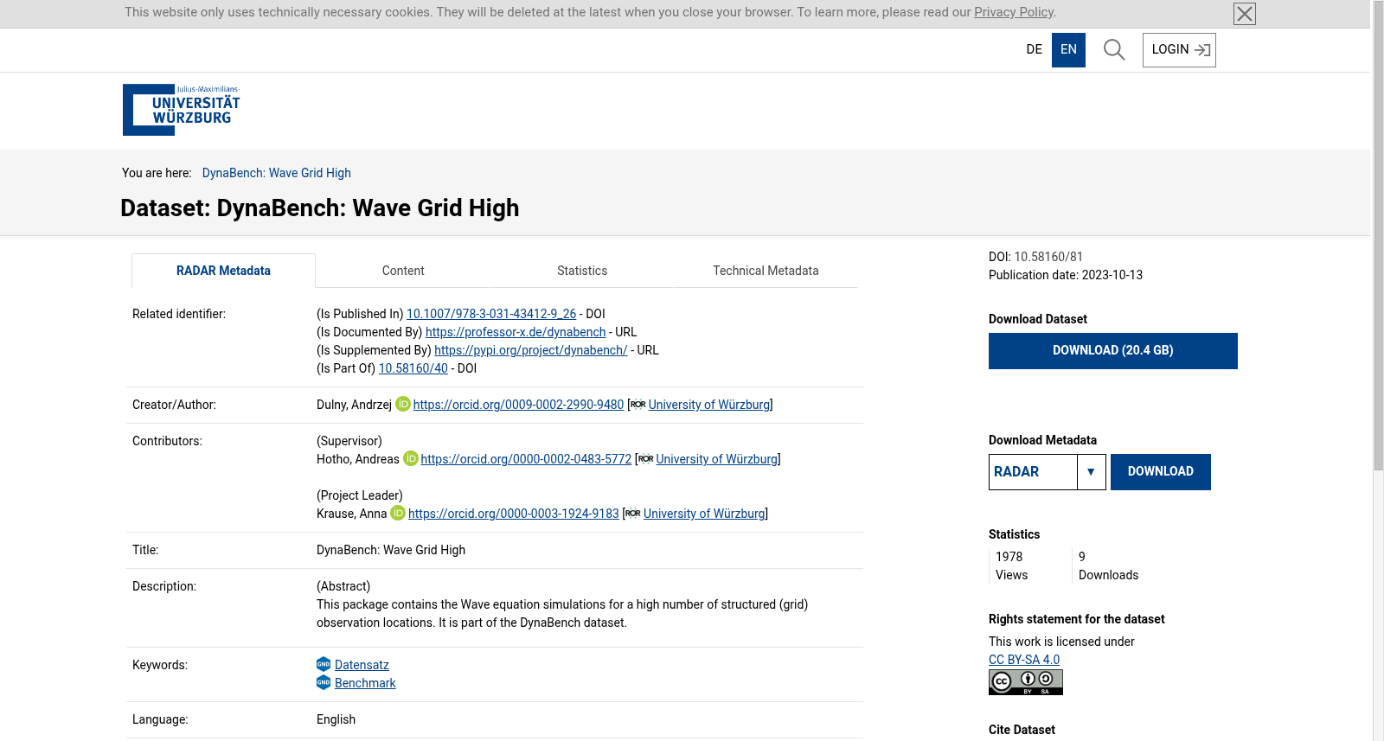The height and width of the screenshot is (741, 1384).
Task: Open professor-x.de/dynabench link
Action: pyautogui.click(x=516, y=332)
